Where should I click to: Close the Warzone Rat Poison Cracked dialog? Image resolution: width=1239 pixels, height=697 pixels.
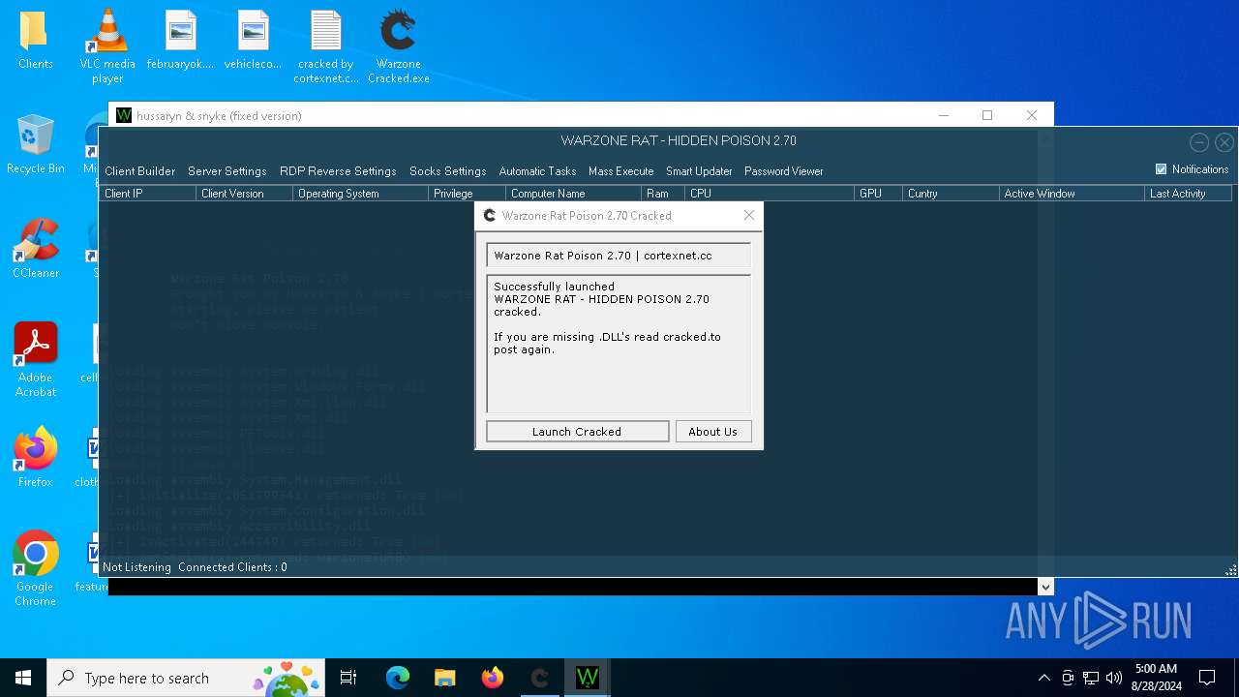point(749,215)
